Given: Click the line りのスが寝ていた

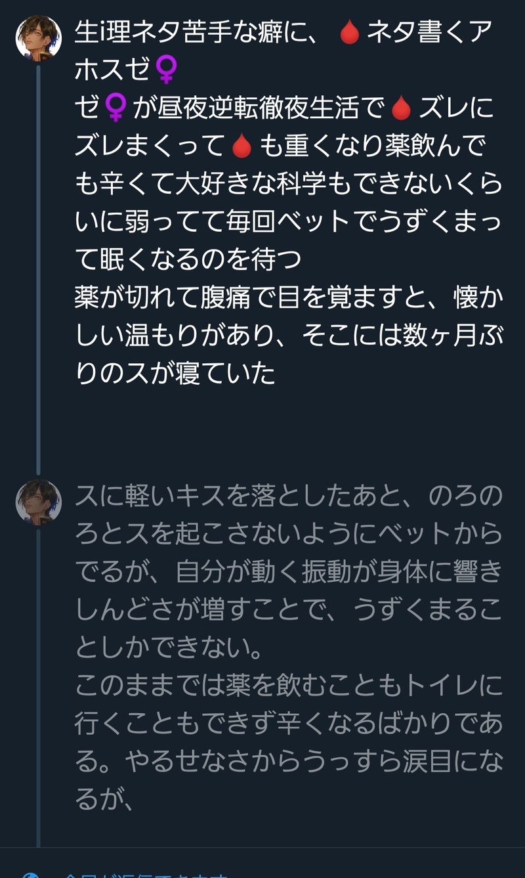Looking at the screenshot, I should pos(175,374).
